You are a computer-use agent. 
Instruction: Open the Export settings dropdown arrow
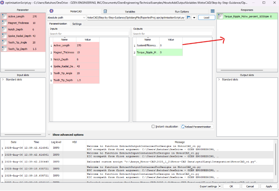click(219, 186)
